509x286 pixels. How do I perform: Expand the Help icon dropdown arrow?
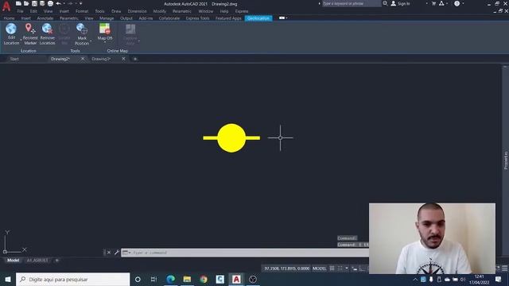[x=463, y=3]
